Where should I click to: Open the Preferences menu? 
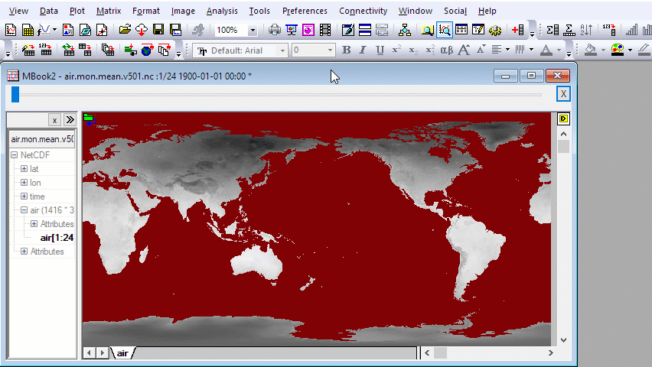(305, 11)
